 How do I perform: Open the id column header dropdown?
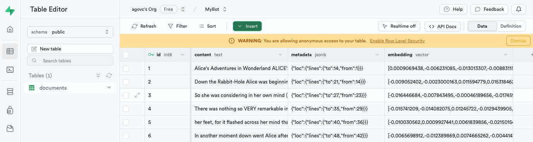click(183, 55)
